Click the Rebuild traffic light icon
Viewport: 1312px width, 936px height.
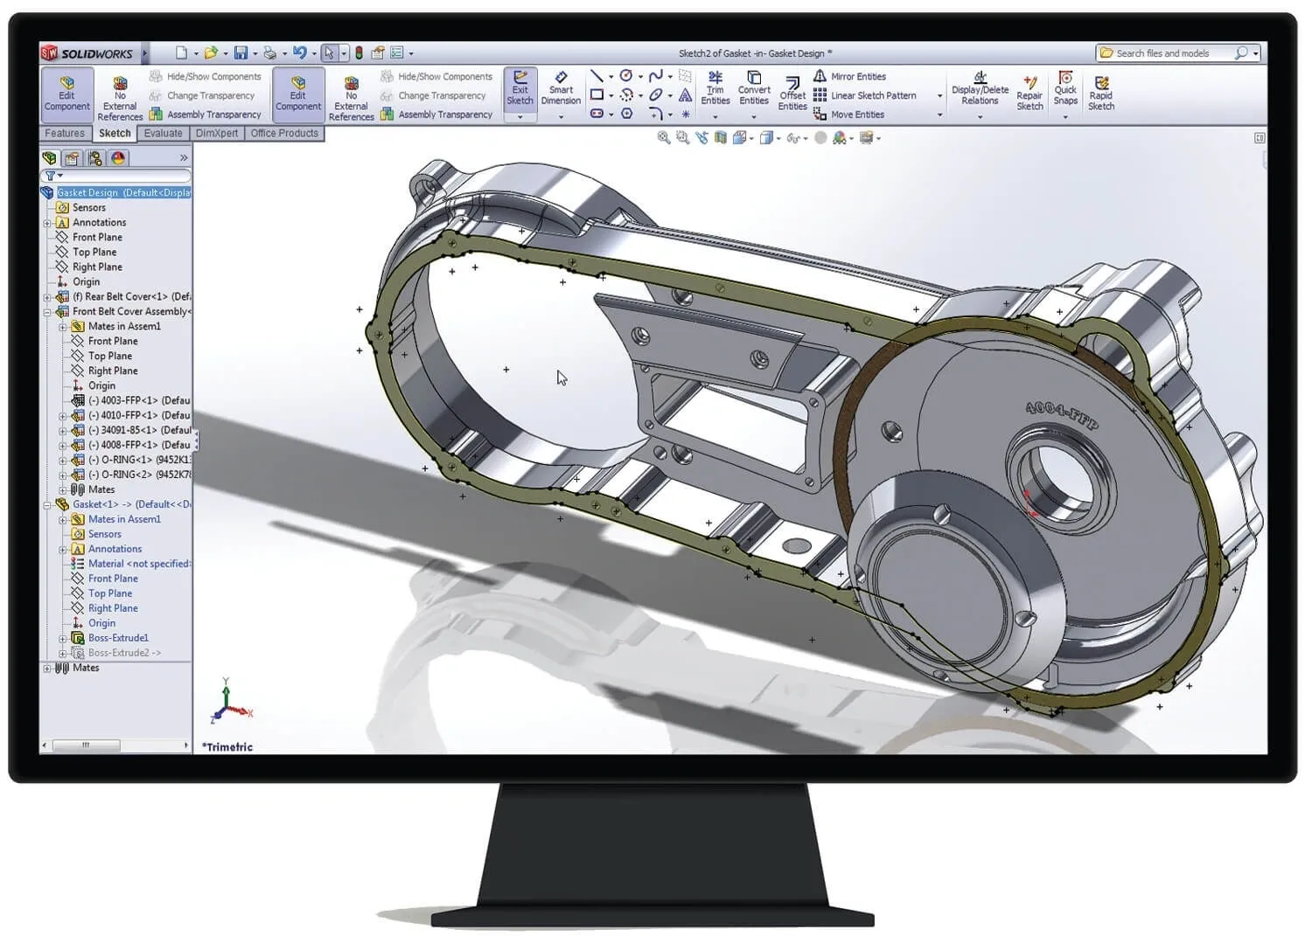359,53
